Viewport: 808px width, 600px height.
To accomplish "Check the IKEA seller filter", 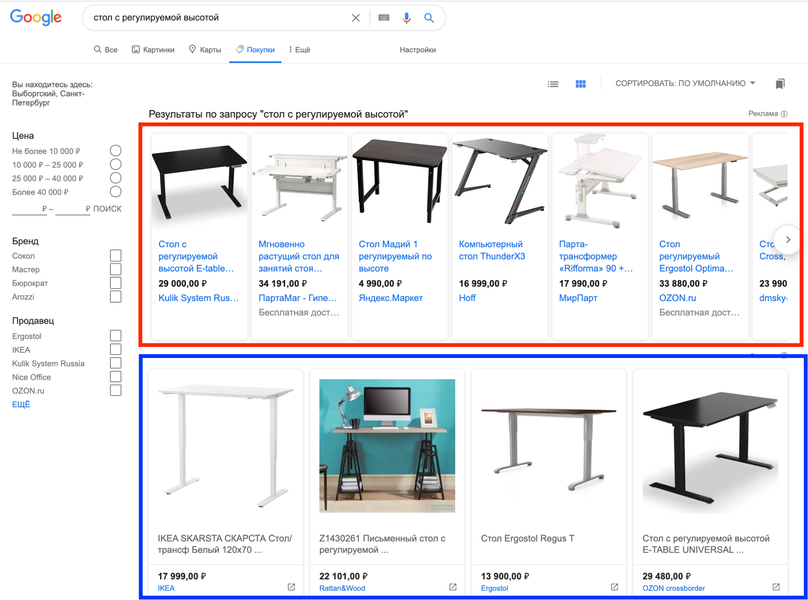I will tap(116, 349).
